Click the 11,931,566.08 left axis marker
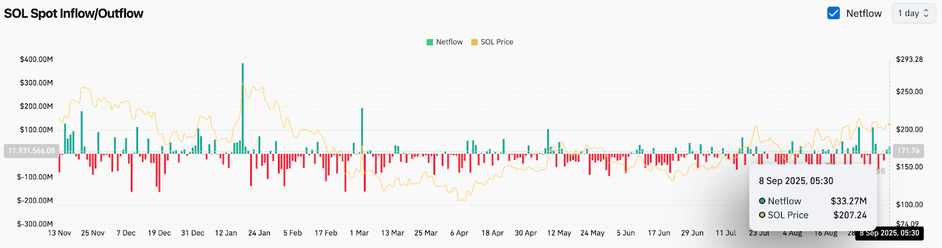 [x=32, y=151]
